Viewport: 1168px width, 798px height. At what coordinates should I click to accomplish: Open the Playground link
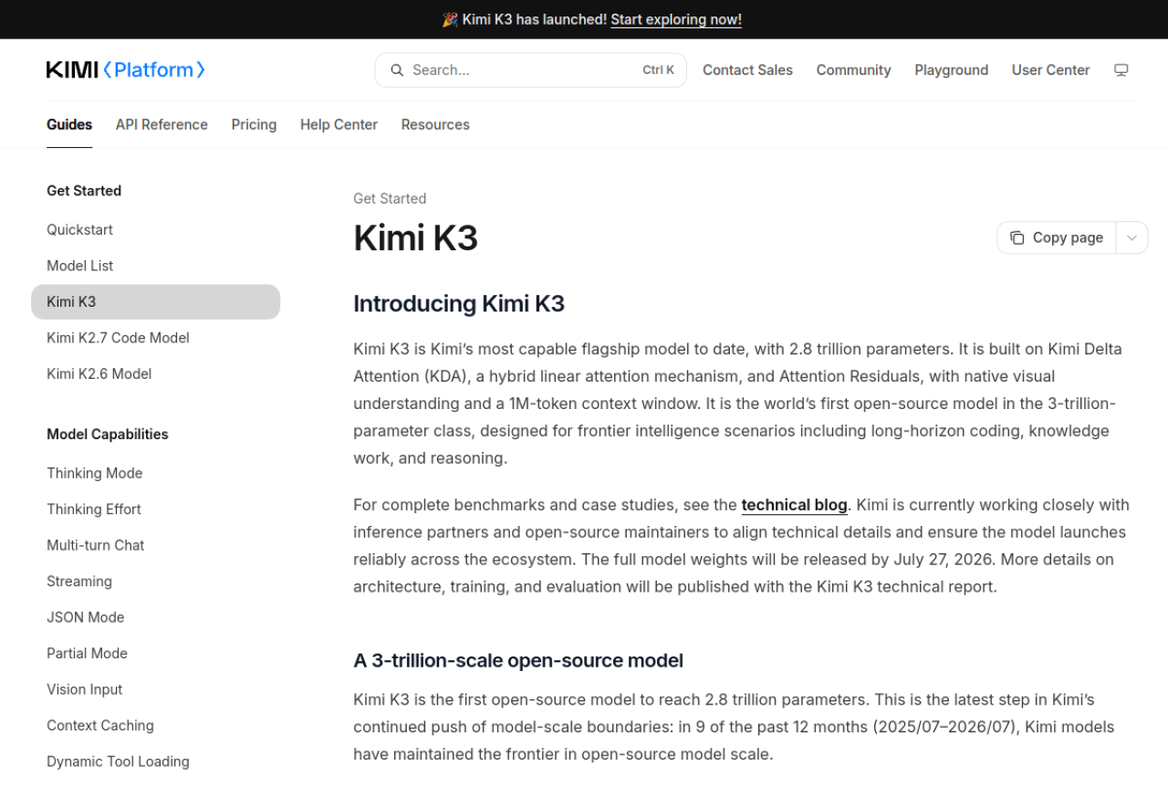click(951, 70)
